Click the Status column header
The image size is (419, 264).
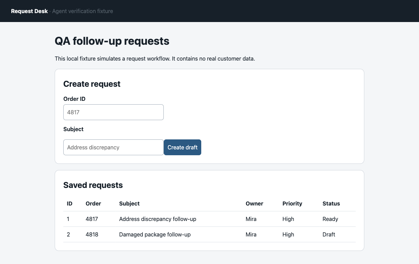tap(331, 203)
